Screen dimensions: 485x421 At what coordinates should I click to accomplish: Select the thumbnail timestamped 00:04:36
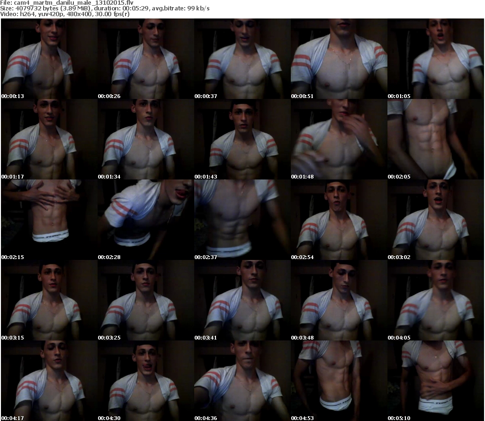pyautogui.click(x=242, y=380)
